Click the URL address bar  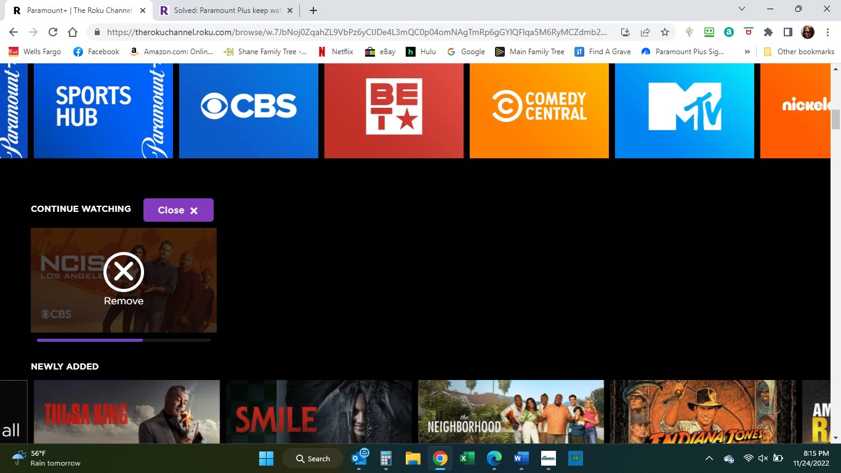357,32
